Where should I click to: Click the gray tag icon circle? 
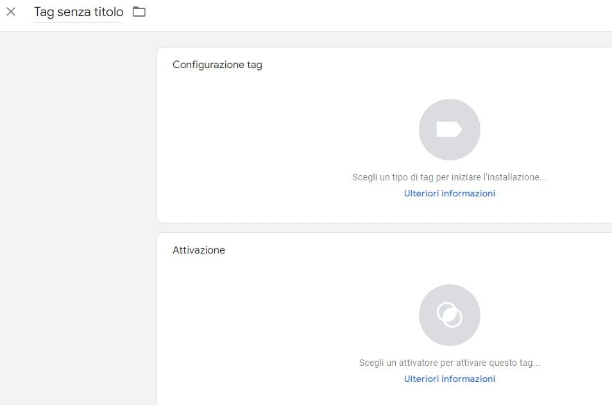pos(449,130)
